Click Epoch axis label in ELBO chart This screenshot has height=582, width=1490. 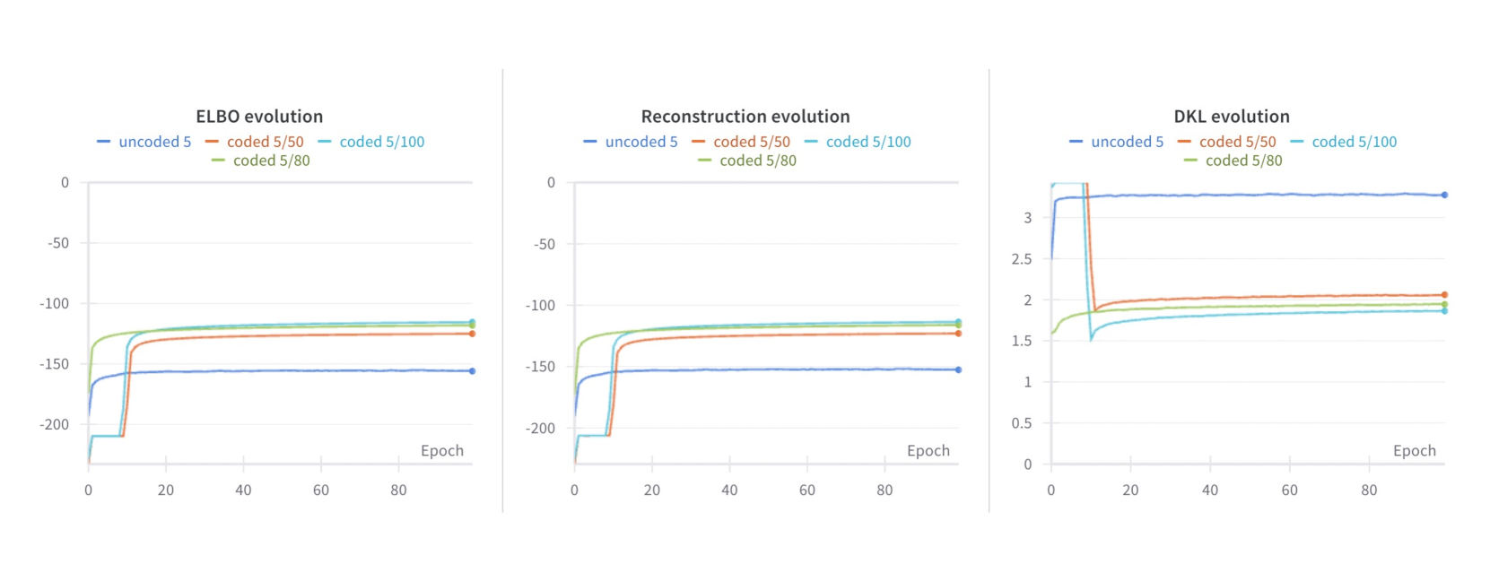(x=442, y=450)
